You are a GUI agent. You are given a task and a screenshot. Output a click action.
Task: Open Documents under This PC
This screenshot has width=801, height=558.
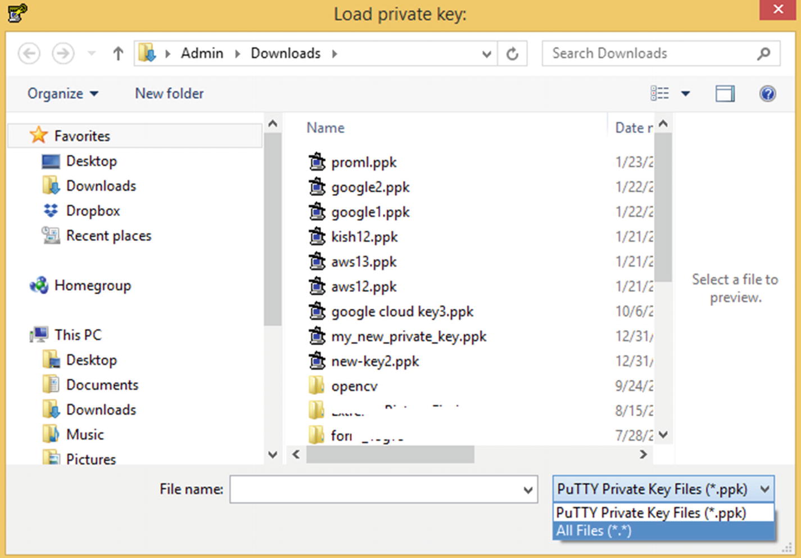(x=102, y=385)
